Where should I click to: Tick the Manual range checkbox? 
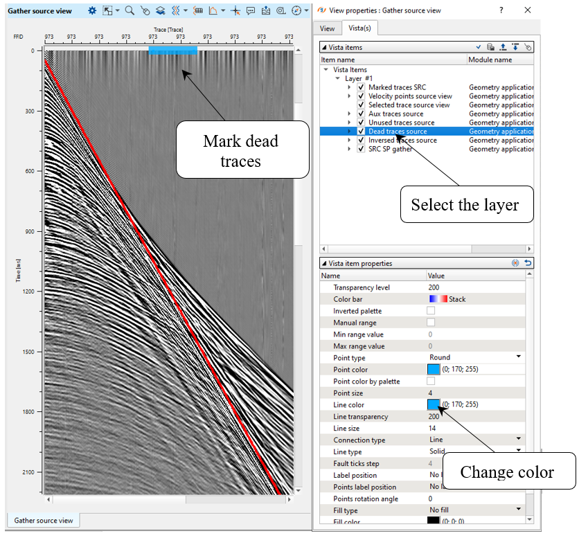click(431, 323)
